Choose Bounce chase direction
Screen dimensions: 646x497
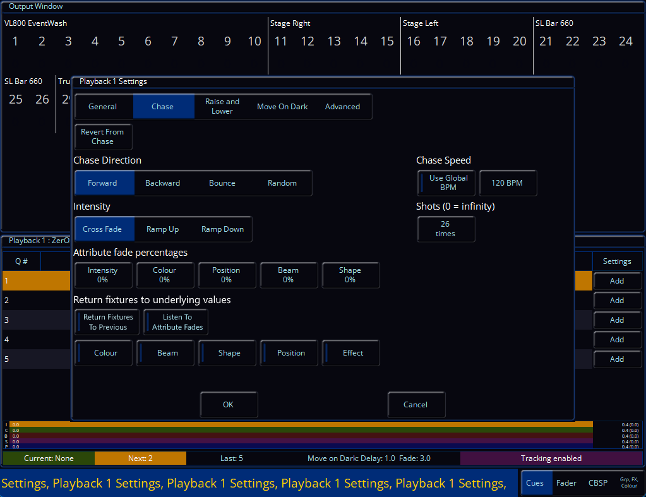pyautogui.click(x=222, y=183)
